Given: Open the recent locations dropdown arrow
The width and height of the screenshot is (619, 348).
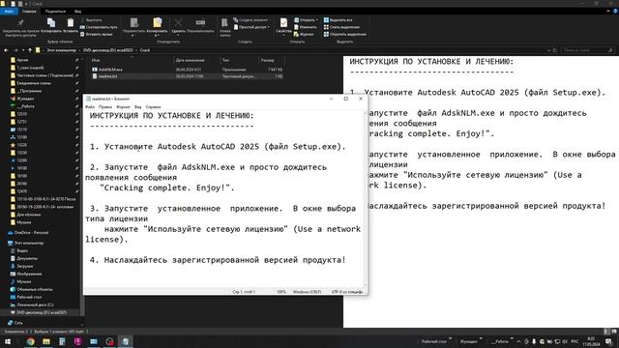Looking at the screenshot, I should [23, 50].
